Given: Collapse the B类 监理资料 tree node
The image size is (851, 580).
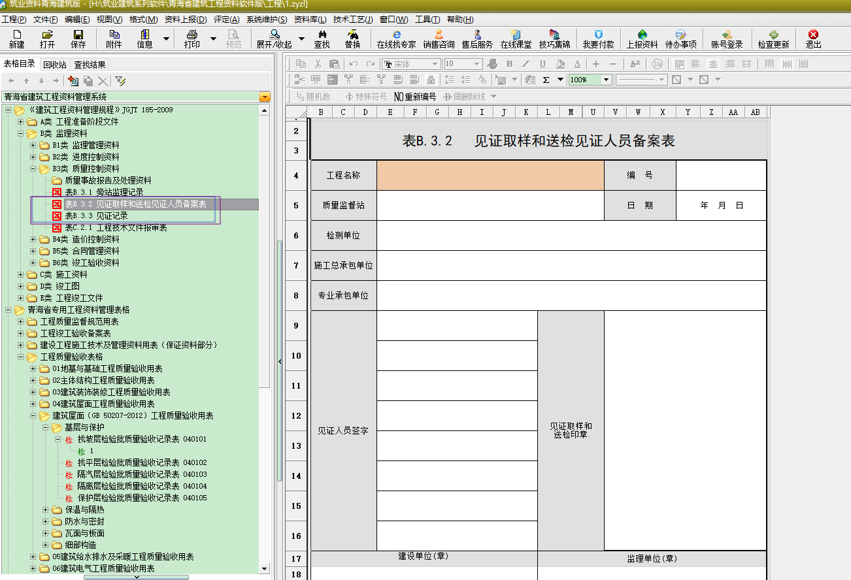Looking at the screenshot, I should (20, 133).
